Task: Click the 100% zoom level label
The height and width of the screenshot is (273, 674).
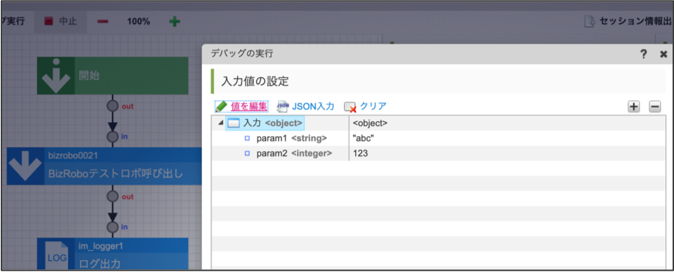Action: click(138, 22)
